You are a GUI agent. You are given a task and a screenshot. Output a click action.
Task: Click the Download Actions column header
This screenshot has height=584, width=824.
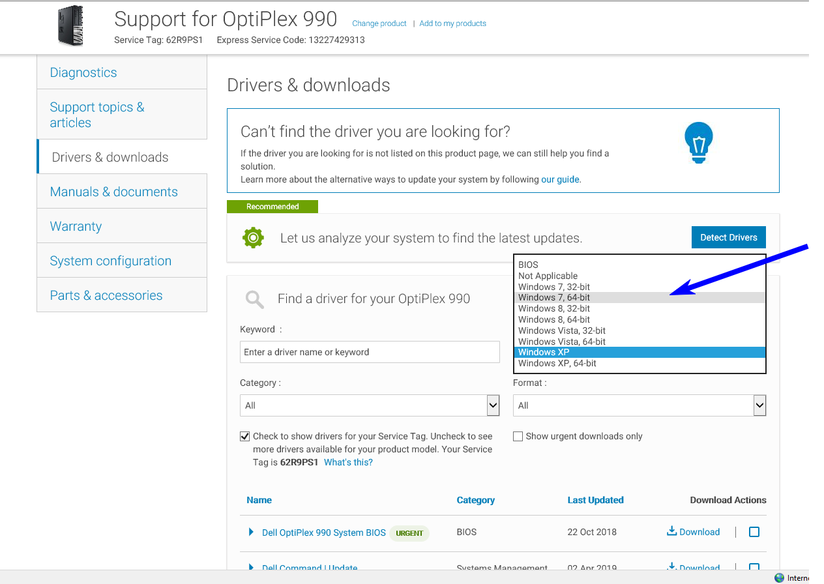pyautogui.click(x=728, y=500)
